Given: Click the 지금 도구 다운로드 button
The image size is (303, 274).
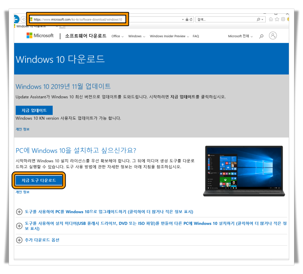Looking at the screenshot, I should pos(39,181).
